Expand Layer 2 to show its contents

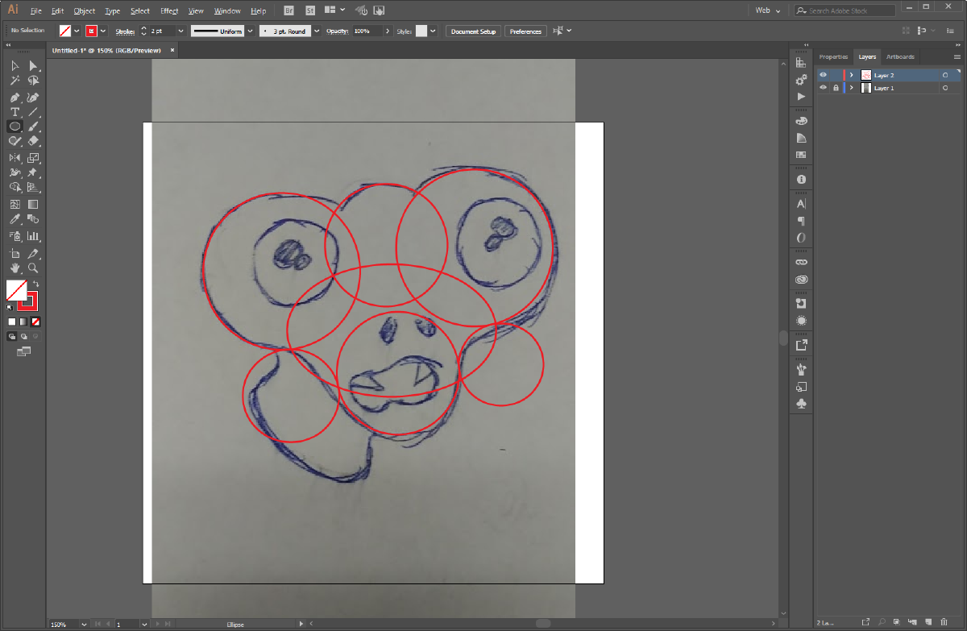850,74
